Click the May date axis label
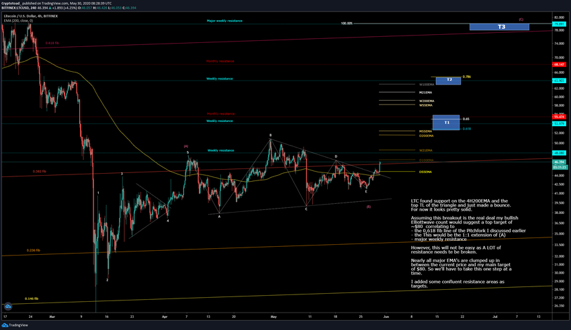 pyautogui.click(x=273, y=317)
